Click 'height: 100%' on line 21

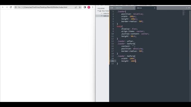pos(129,61)
